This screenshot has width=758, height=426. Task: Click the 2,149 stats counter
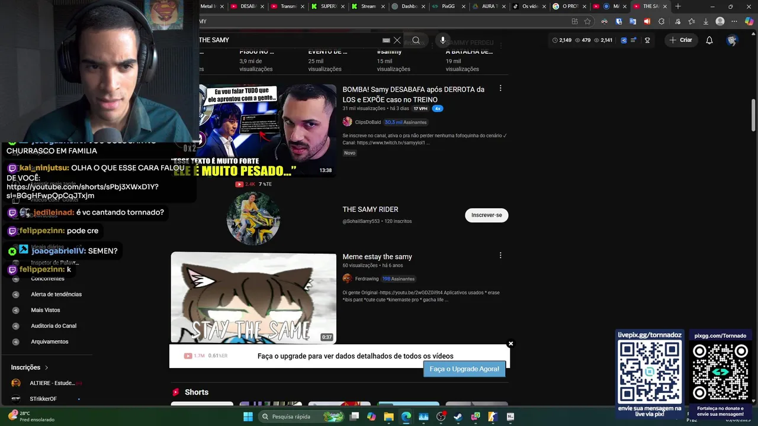coord(562,40)
